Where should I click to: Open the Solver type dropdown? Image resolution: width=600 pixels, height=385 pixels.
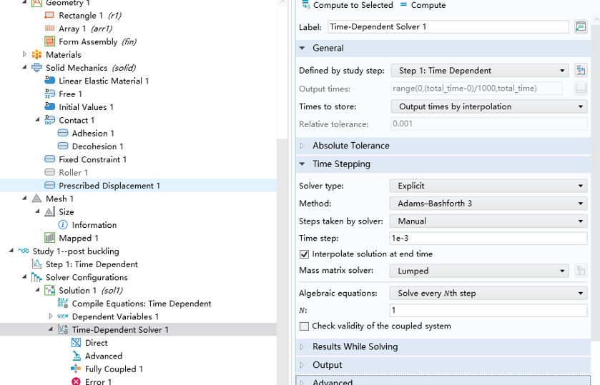(488, 186)
